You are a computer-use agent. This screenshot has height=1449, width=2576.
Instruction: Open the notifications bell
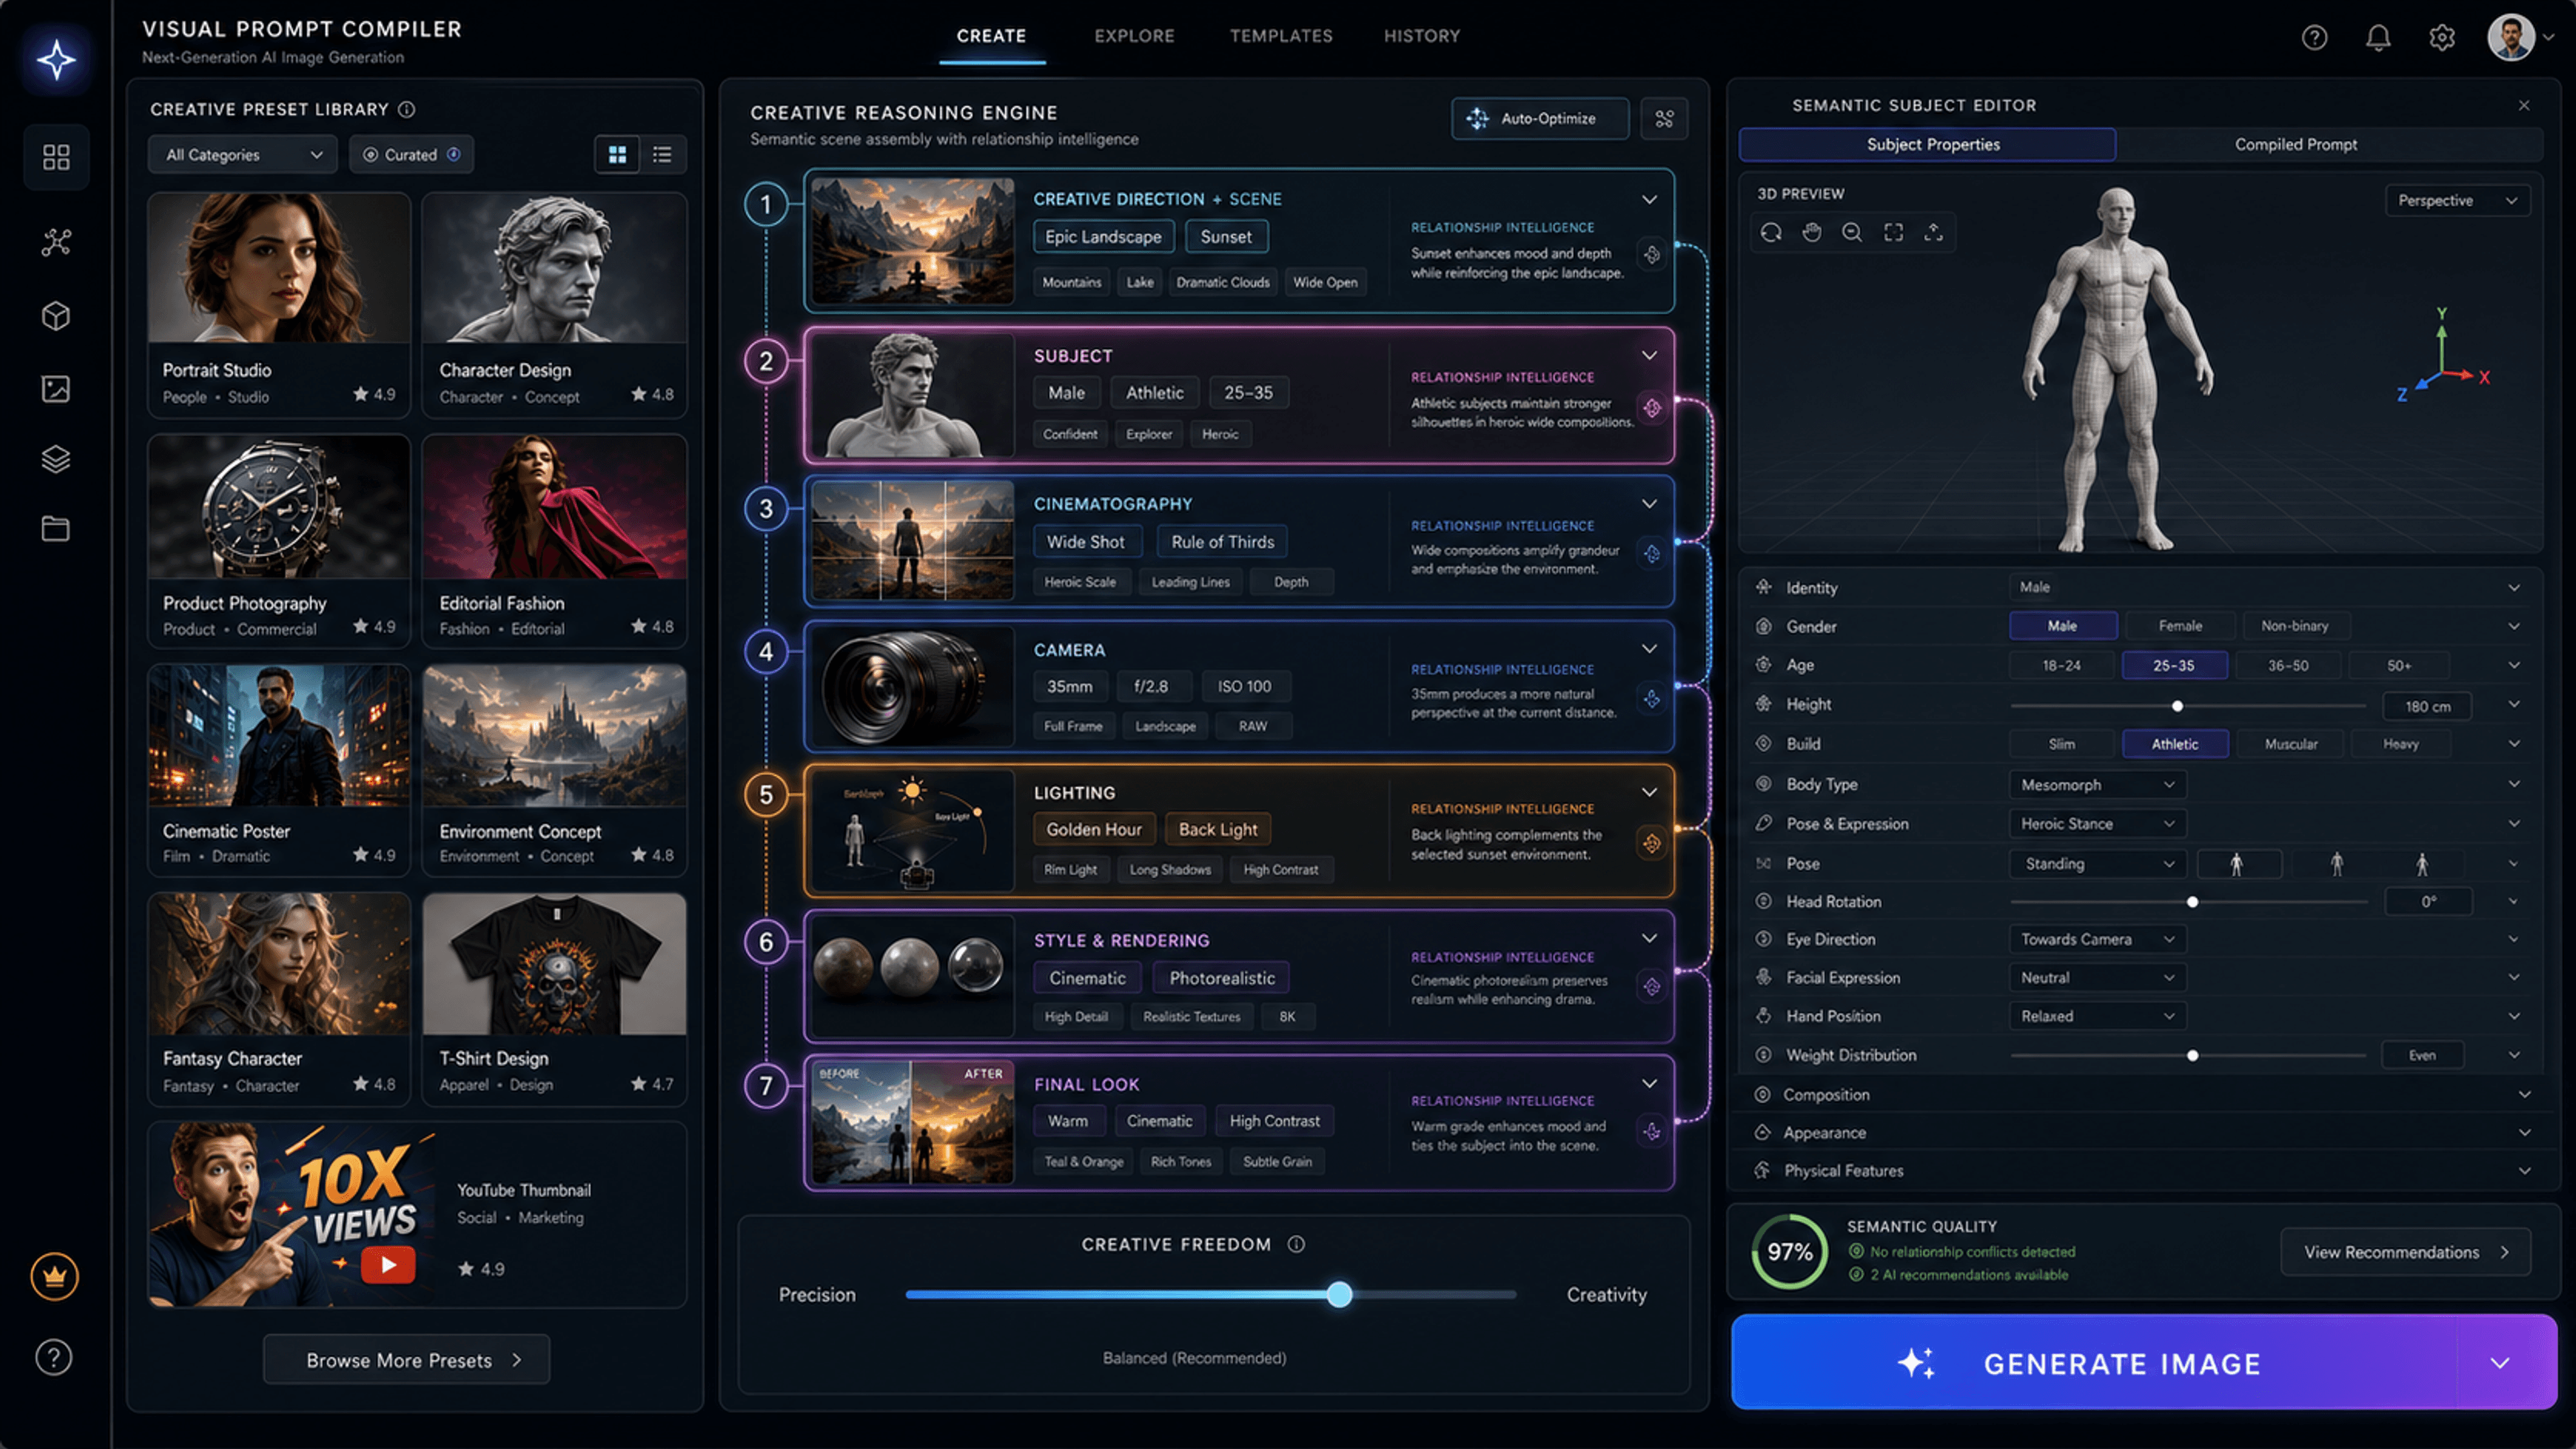pyautogui.click(x=2378, y=38)
